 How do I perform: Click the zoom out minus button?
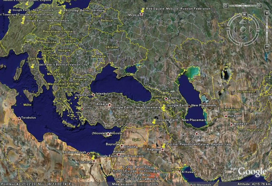pyautogui.click(x=267, y=47)
